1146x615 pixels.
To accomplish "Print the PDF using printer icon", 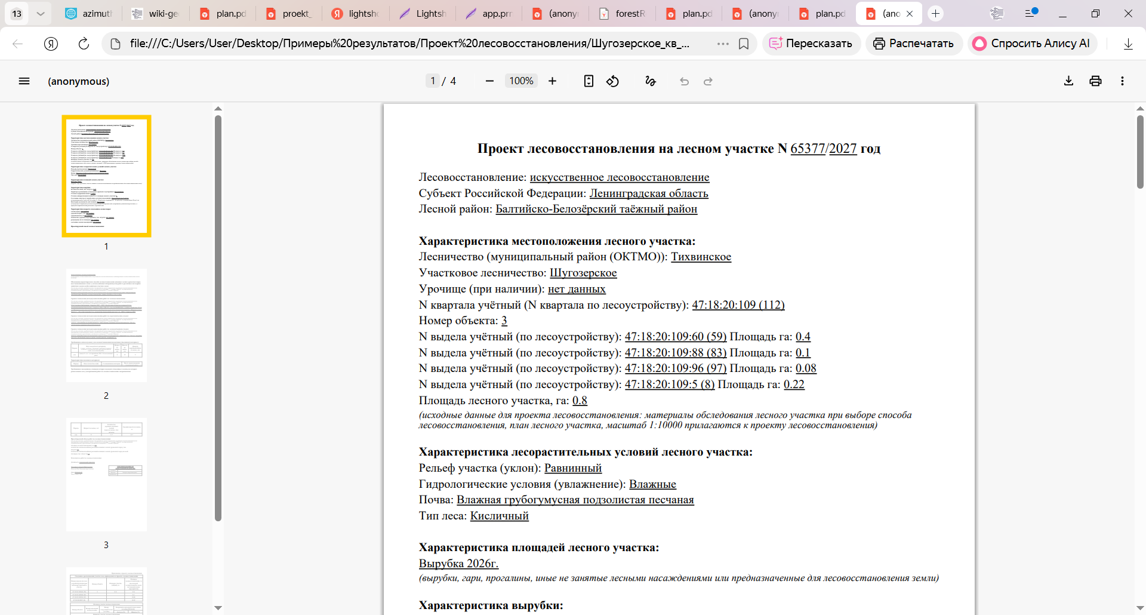I will [1095, 81].
